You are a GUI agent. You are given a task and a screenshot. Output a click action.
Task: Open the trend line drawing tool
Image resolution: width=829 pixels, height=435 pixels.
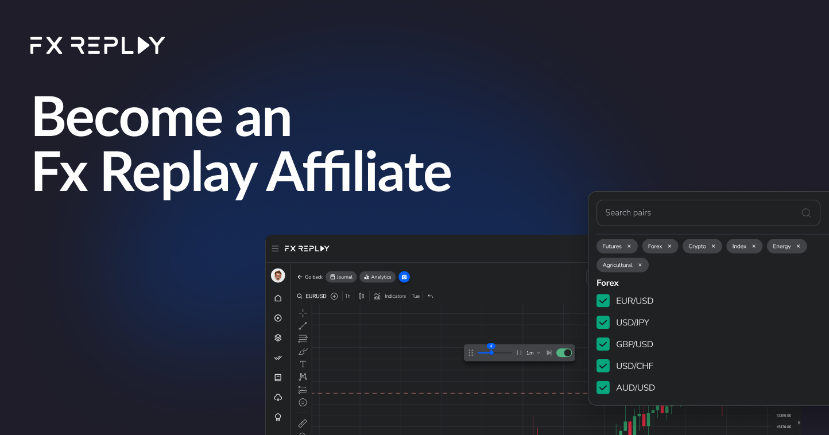point(303,325)
